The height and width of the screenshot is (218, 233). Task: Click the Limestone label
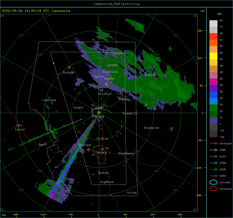pyautogui.click(x=49, y=100)
